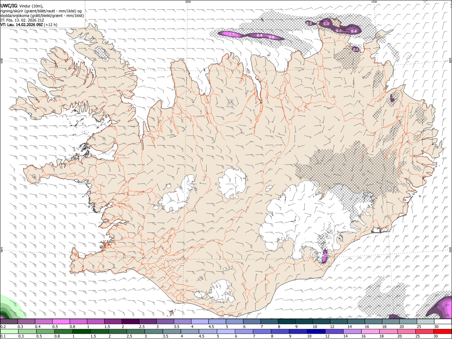Select the 'VT: Lau. 14.02.2026 09Z' valid time
Image resolution: width=452 pixels, height=339 pixels.
22,25
